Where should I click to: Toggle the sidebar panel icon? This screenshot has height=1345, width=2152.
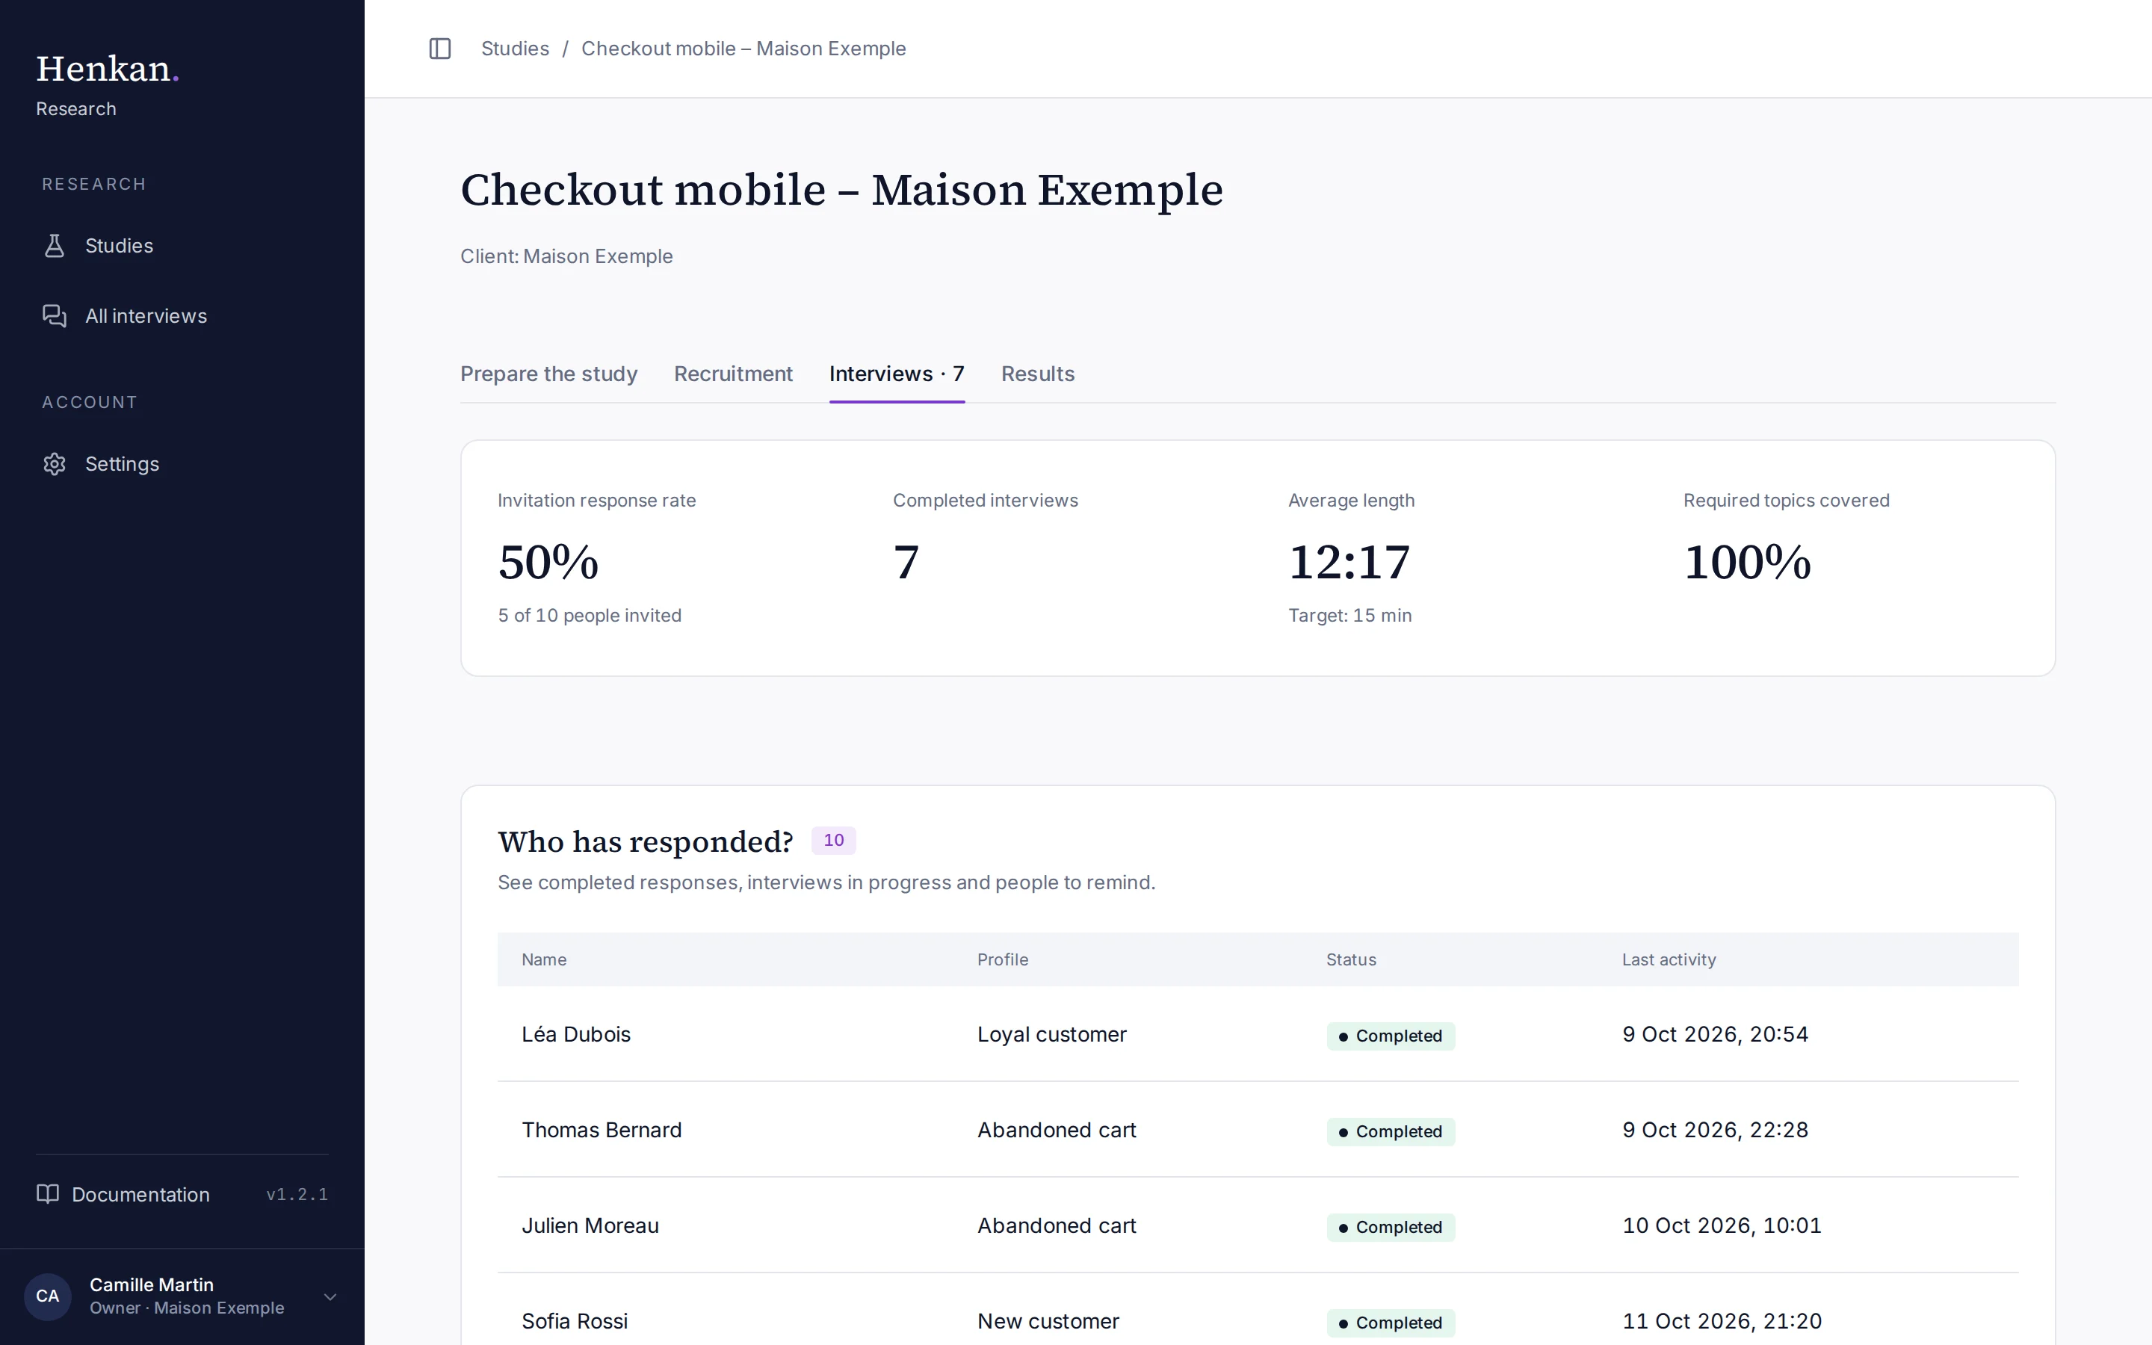click(x=440, y=49)
